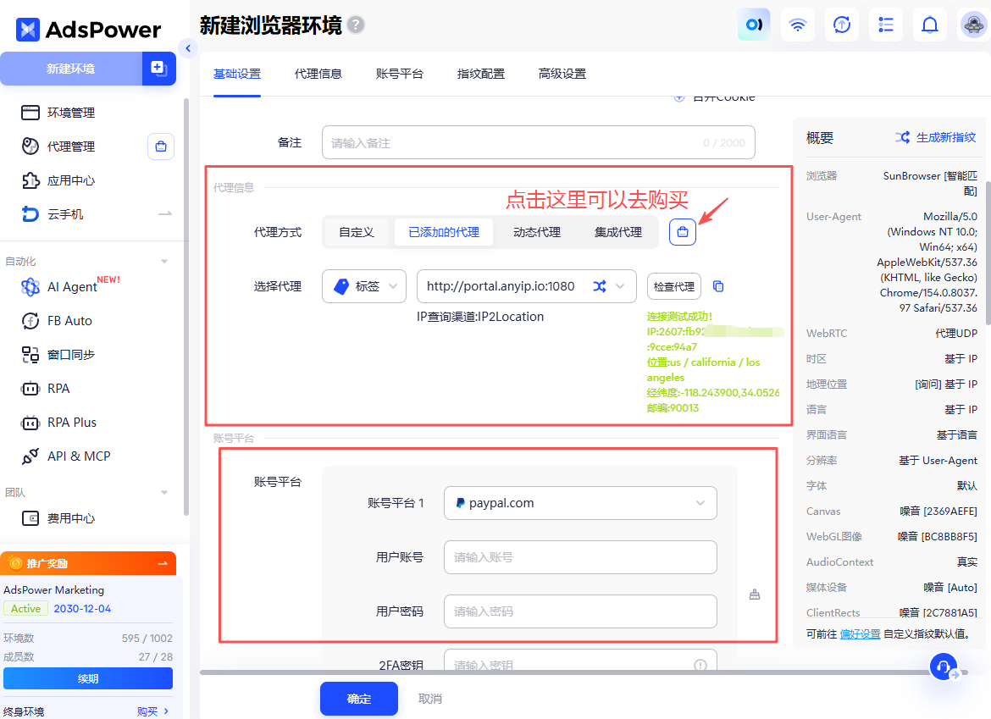This screenshot has height=719, width=991.
Task: Click the update refresh icon in top bar
Action: pos(842,25)
